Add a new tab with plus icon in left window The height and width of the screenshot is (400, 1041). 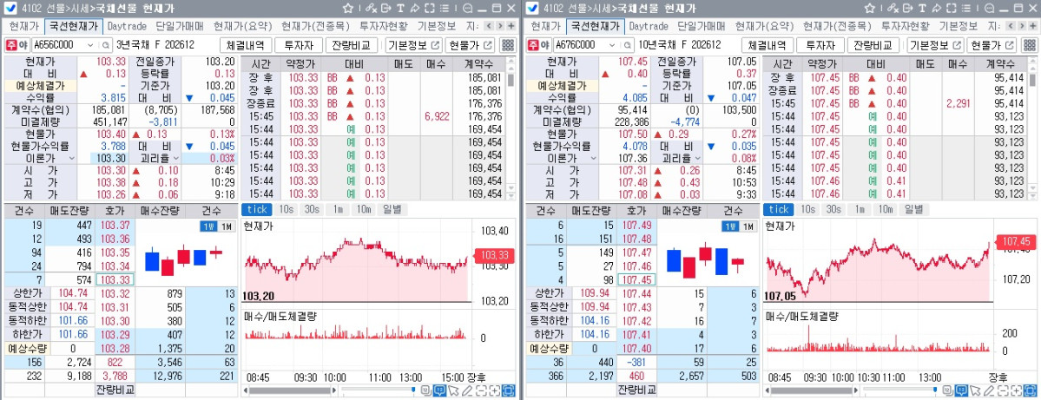(x=511, y=26)
